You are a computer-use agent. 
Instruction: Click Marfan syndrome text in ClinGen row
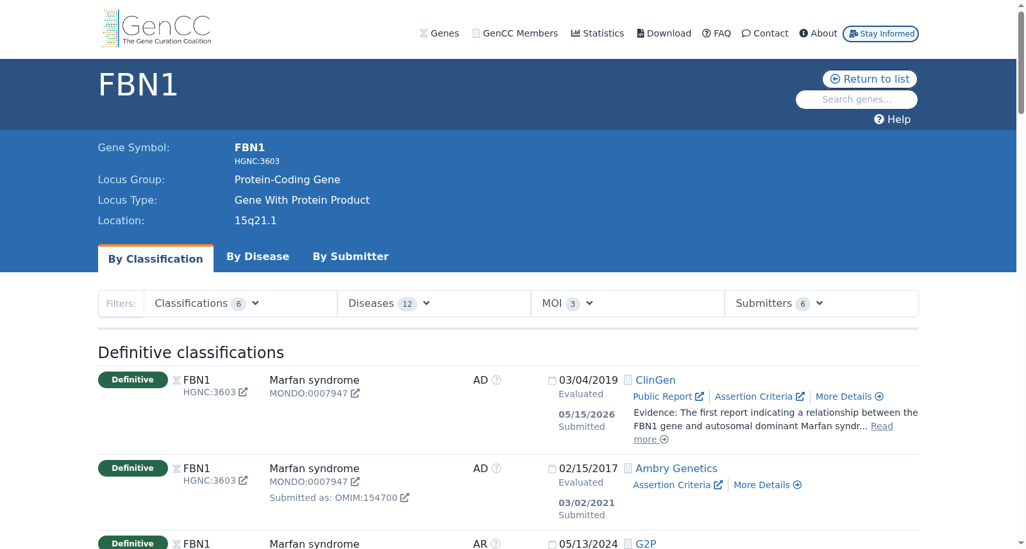pyautogui.click(x=314, y=380)
